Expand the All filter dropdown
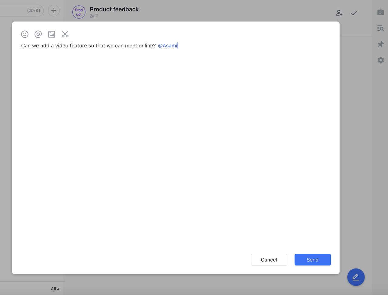388x295 pixels. [55, 289]
